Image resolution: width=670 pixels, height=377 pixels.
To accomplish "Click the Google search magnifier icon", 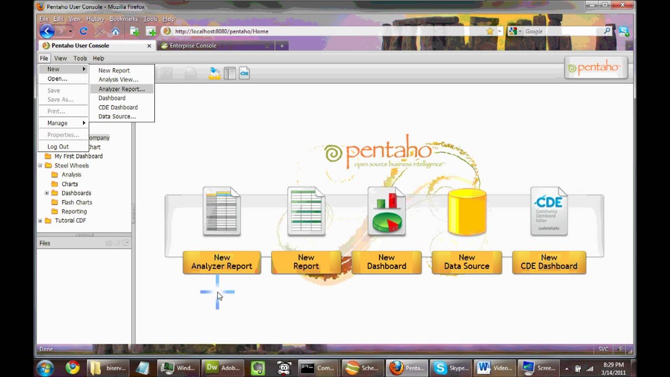I will click(x=607, y=31).
